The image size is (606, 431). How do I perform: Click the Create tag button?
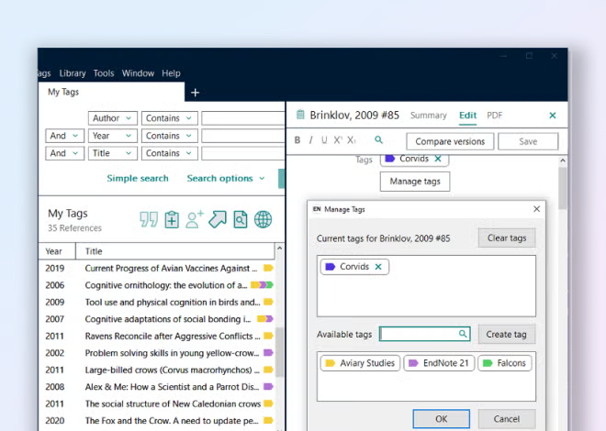[506, 335]
